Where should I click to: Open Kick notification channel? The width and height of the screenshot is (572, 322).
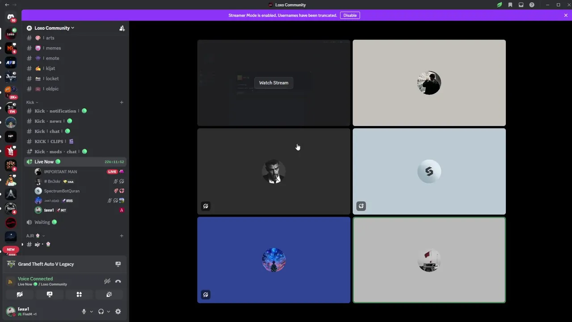tap(75, 111)
